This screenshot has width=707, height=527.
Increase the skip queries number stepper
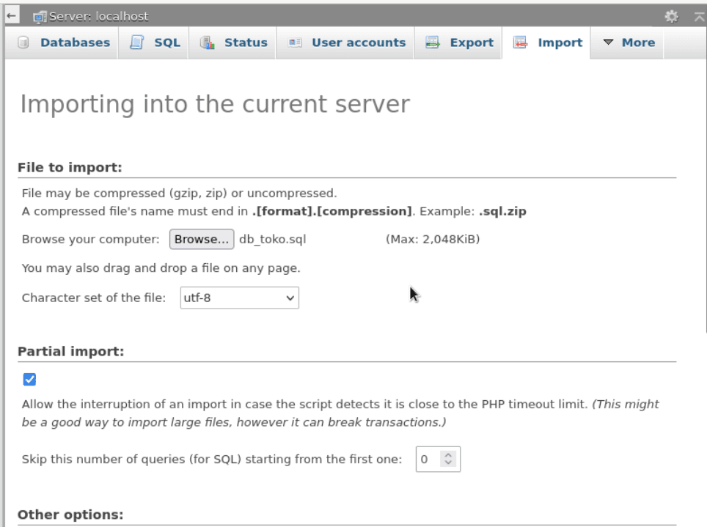click(x=450, y=456)
